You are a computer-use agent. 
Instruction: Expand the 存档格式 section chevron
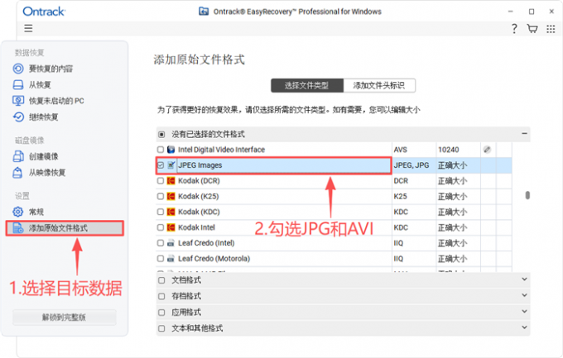(x=524, y=295)
